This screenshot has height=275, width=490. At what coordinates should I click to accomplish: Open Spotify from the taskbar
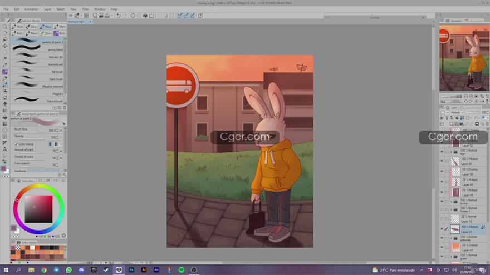(182, 270)
